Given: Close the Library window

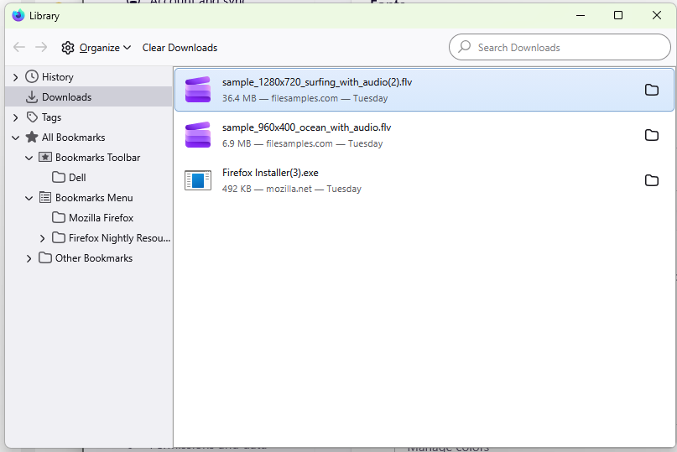Looking at the screenshot, I should [657, 16].
